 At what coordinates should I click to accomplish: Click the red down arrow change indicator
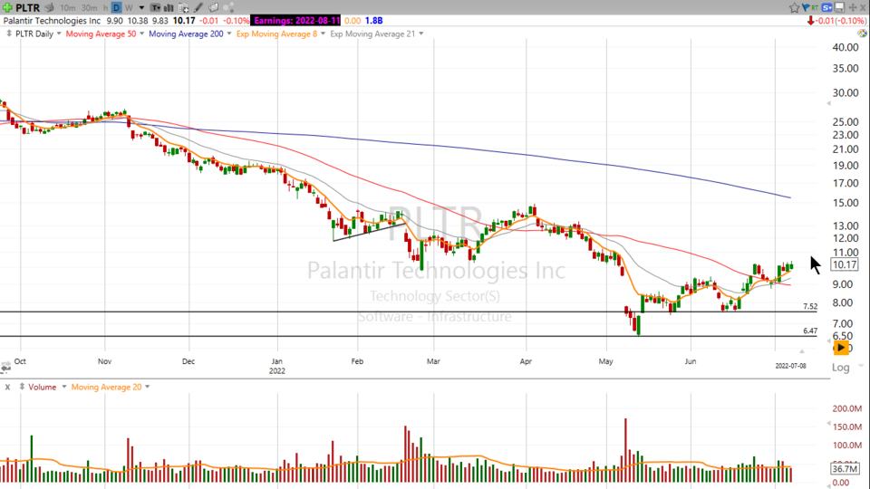(x=810, y=21)
